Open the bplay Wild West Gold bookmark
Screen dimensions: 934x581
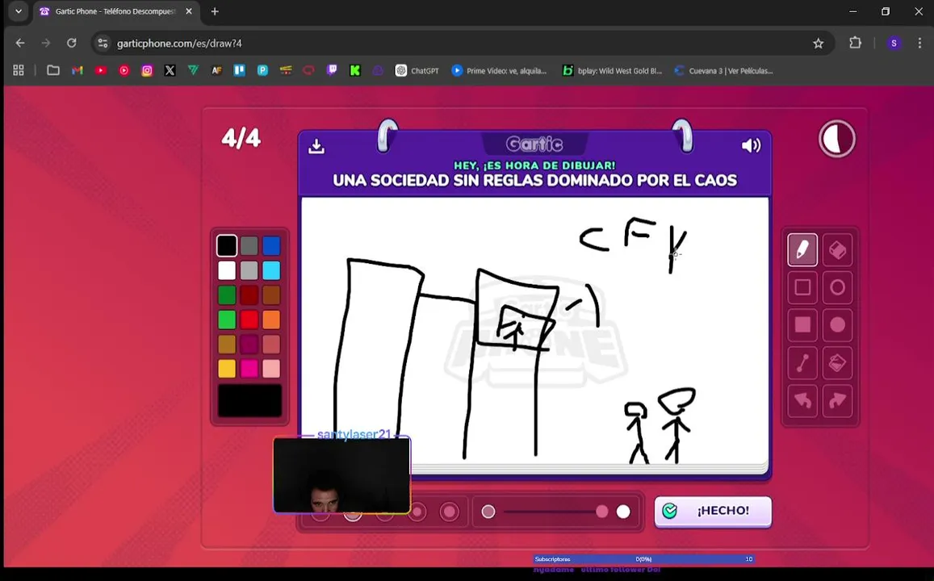point(613,70)
